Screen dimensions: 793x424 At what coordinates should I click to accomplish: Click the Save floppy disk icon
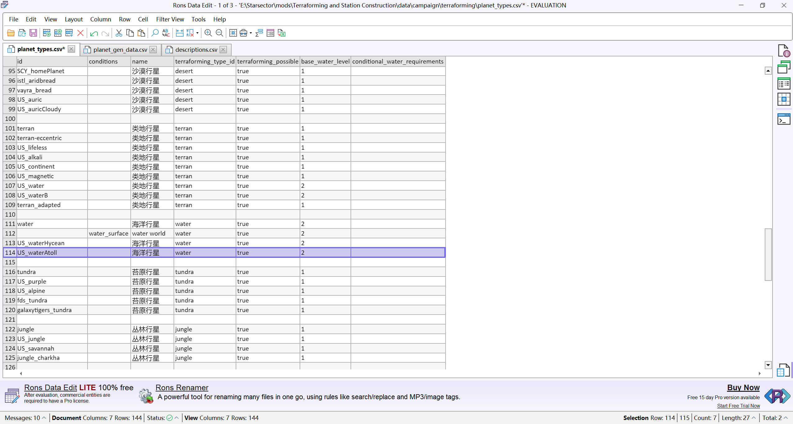click(x=33, y=33)
